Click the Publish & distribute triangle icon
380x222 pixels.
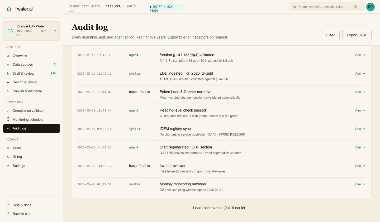8,91
